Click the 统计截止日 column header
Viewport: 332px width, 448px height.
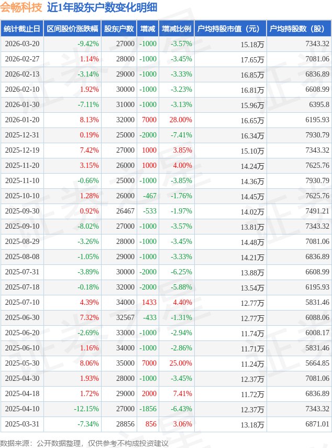pos(22,28)
